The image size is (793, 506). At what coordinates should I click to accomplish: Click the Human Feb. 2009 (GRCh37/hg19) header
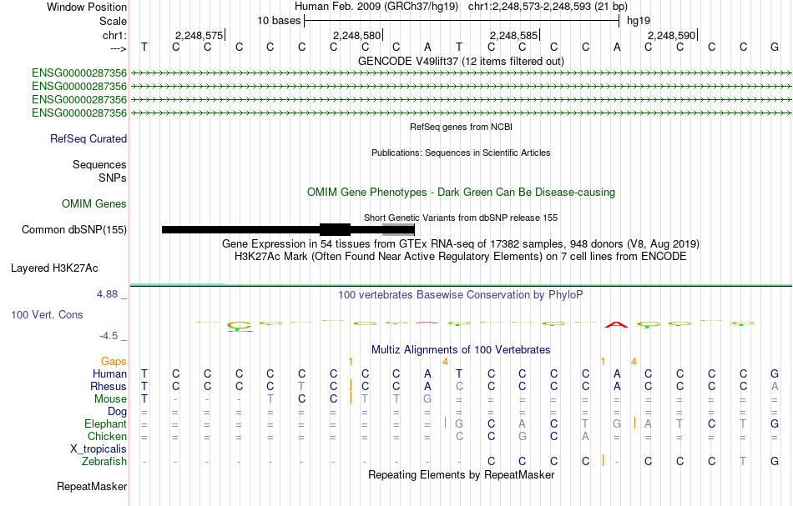click(376, 7)
